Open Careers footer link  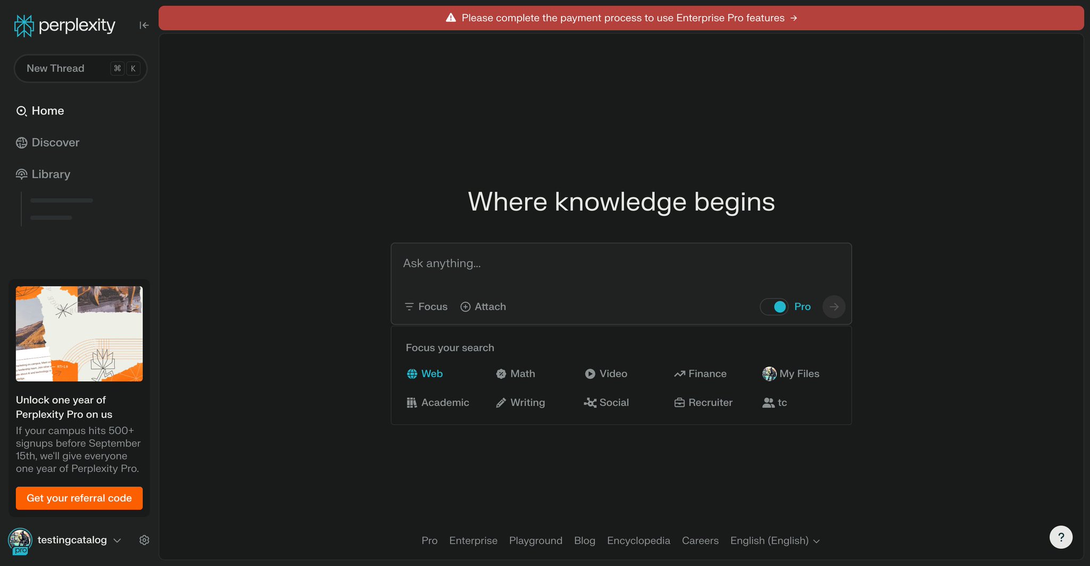pyautogui.click(x=700, y=540)
